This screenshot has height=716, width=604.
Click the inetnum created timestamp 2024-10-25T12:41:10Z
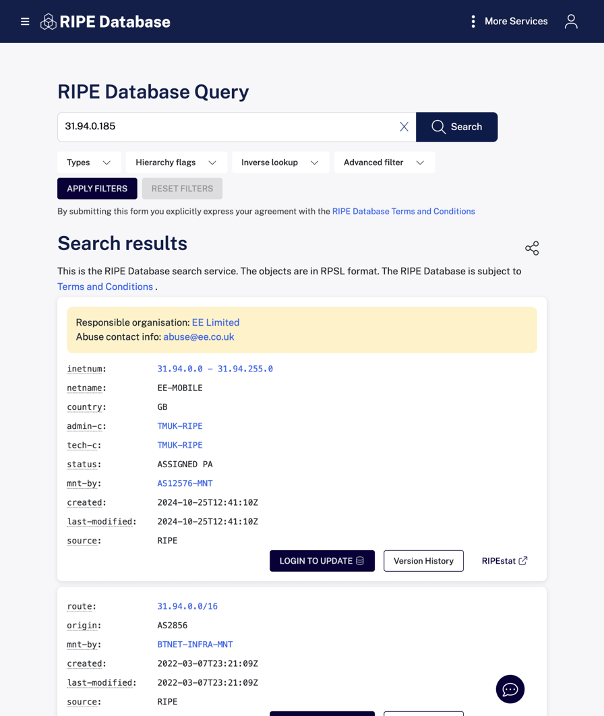[208, 502]
